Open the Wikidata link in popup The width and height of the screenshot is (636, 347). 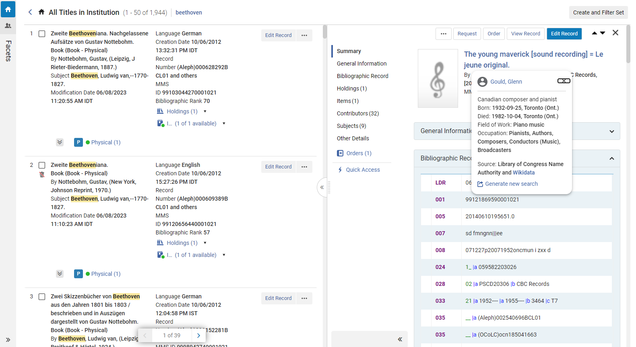click(x=524, y=172)
